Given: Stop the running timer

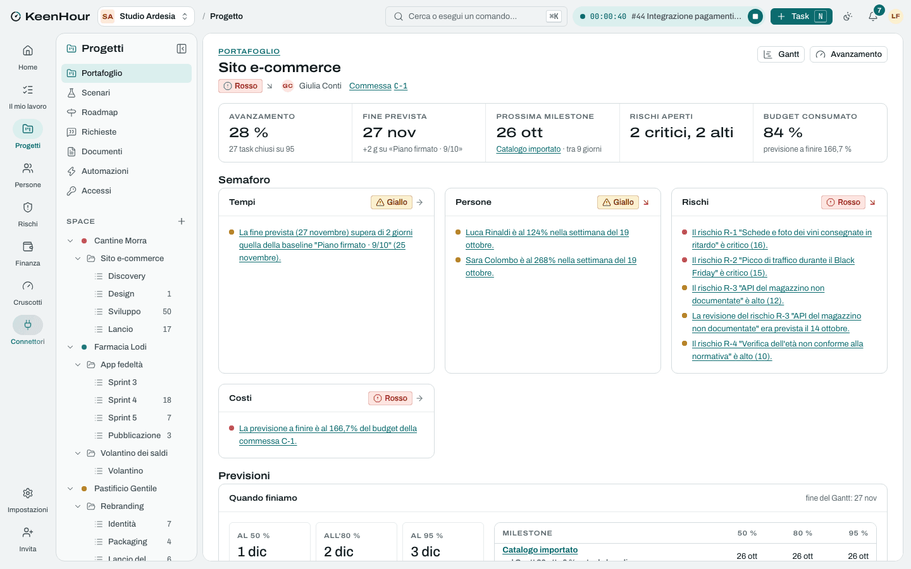Looking at the screenshot, I should 755,16.
